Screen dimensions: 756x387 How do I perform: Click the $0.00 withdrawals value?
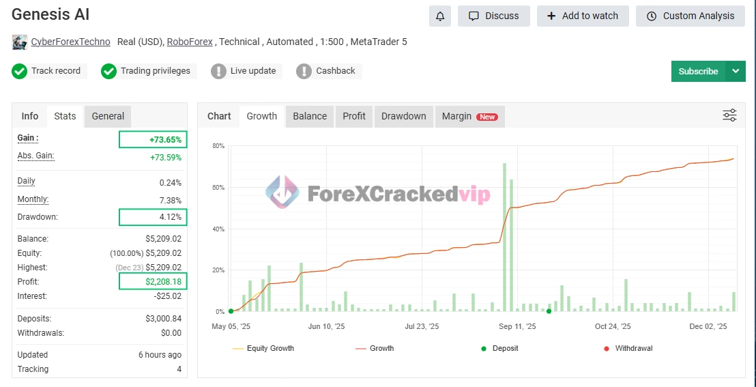[x=171, y=333]
